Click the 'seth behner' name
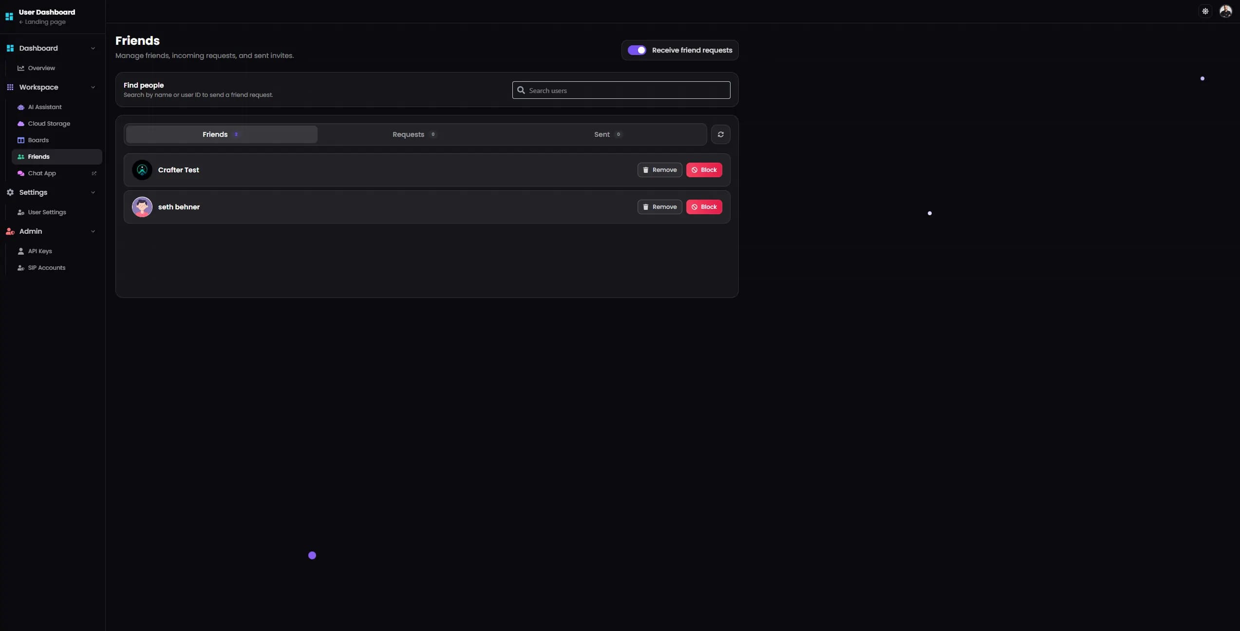 179,207
